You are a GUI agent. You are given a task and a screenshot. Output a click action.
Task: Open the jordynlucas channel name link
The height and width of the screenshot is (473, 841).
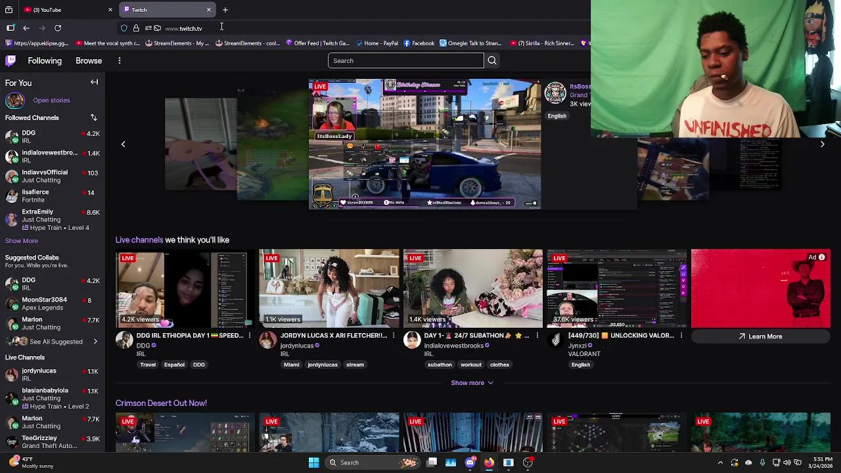(x=298, y=346)
